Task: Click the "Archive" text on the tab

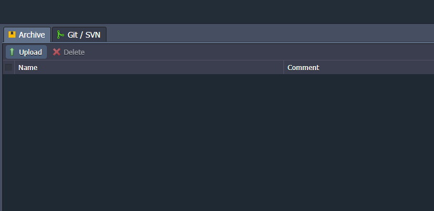Action: click(32, 35)
